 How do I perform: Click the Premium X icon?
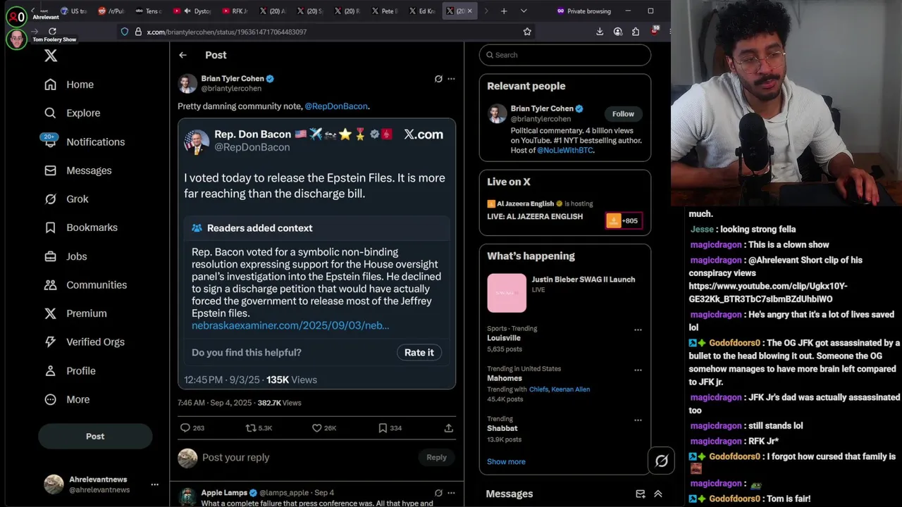point(50,313)
